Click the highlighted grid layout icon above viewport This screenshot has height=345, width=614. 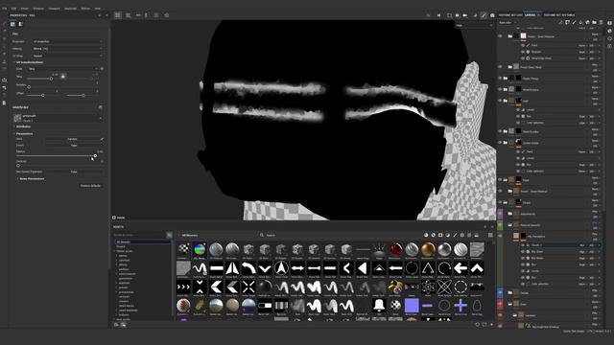[117, 15]
